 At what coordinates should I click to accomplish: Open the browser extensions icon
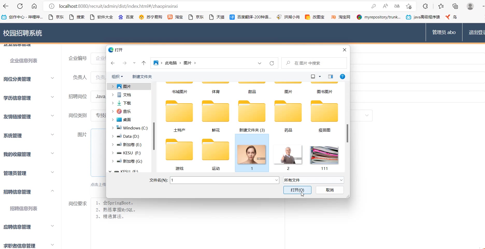[425, 6]
